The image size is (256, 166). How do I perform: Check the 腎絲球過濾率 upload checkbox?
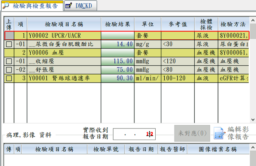[x=9, y=78]
